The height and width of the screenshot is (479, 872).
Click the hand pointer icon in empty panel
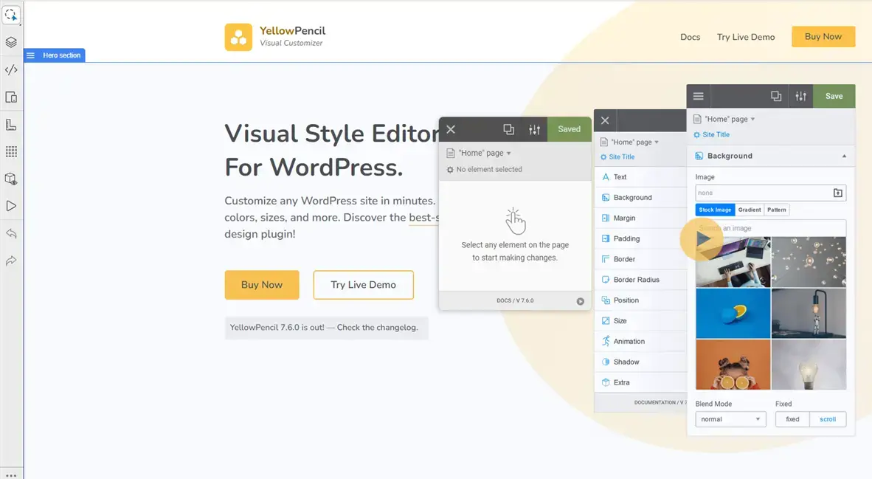pyautogui.click(x=515, y=221)
